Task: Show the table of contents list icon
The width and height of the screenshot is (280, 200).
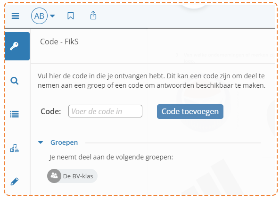Action: pos(15,114)
